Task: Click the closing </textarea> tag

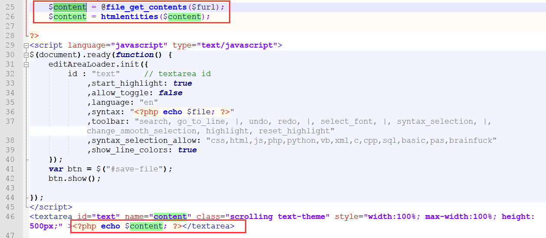Action: (208, 226)
